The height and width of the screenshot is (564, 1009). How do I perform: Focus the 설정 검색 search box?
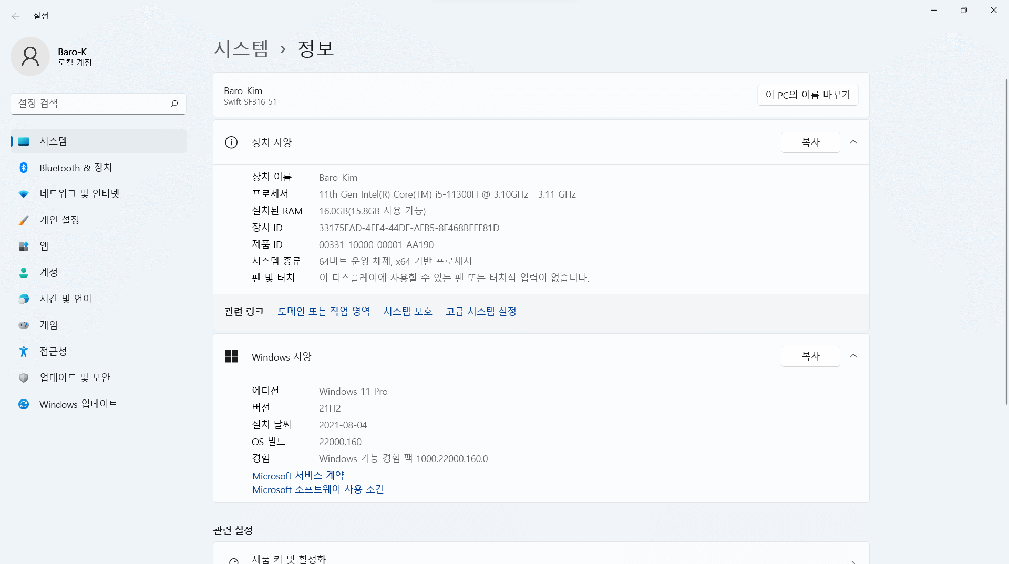[x=98, y=104]
